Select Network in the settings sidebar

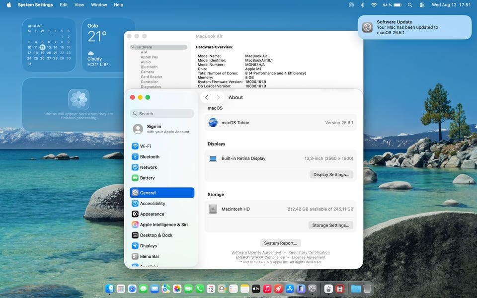[162, 167]
